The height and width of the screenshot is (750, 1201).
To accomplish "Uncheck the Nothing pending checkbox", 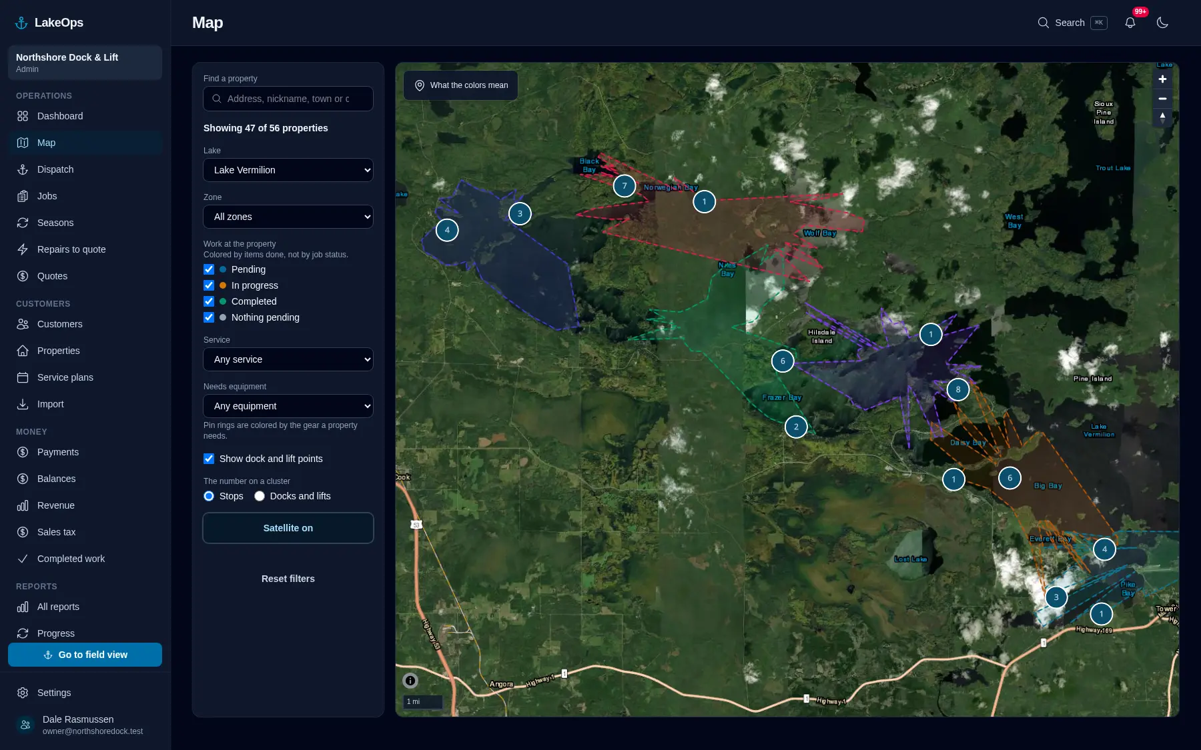I will pyautogui.click(x=209, y=317).
